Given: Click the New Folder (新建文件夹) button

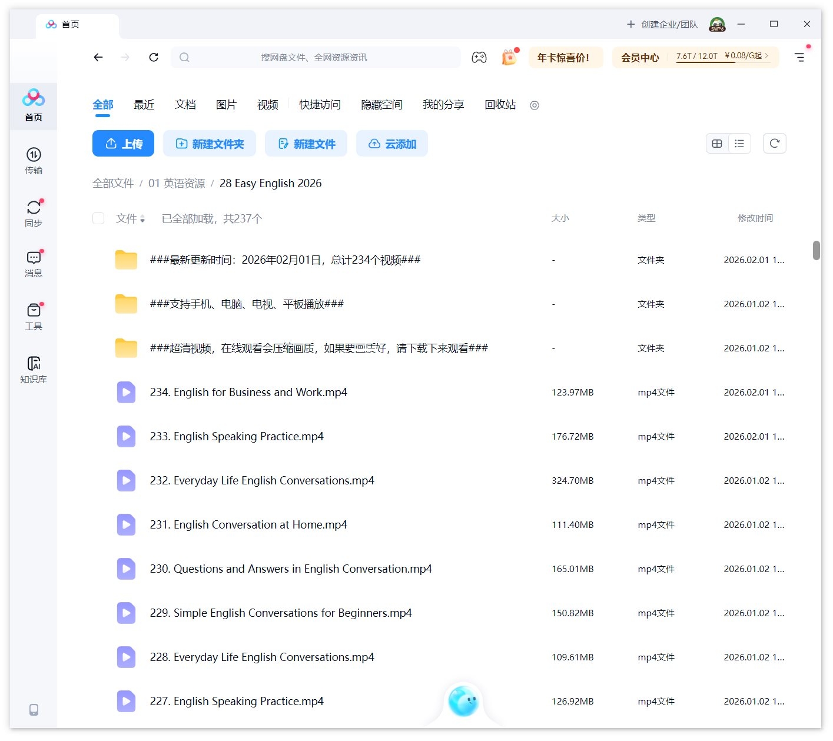Looking at the screenshot, I should [x=210, y=144].
